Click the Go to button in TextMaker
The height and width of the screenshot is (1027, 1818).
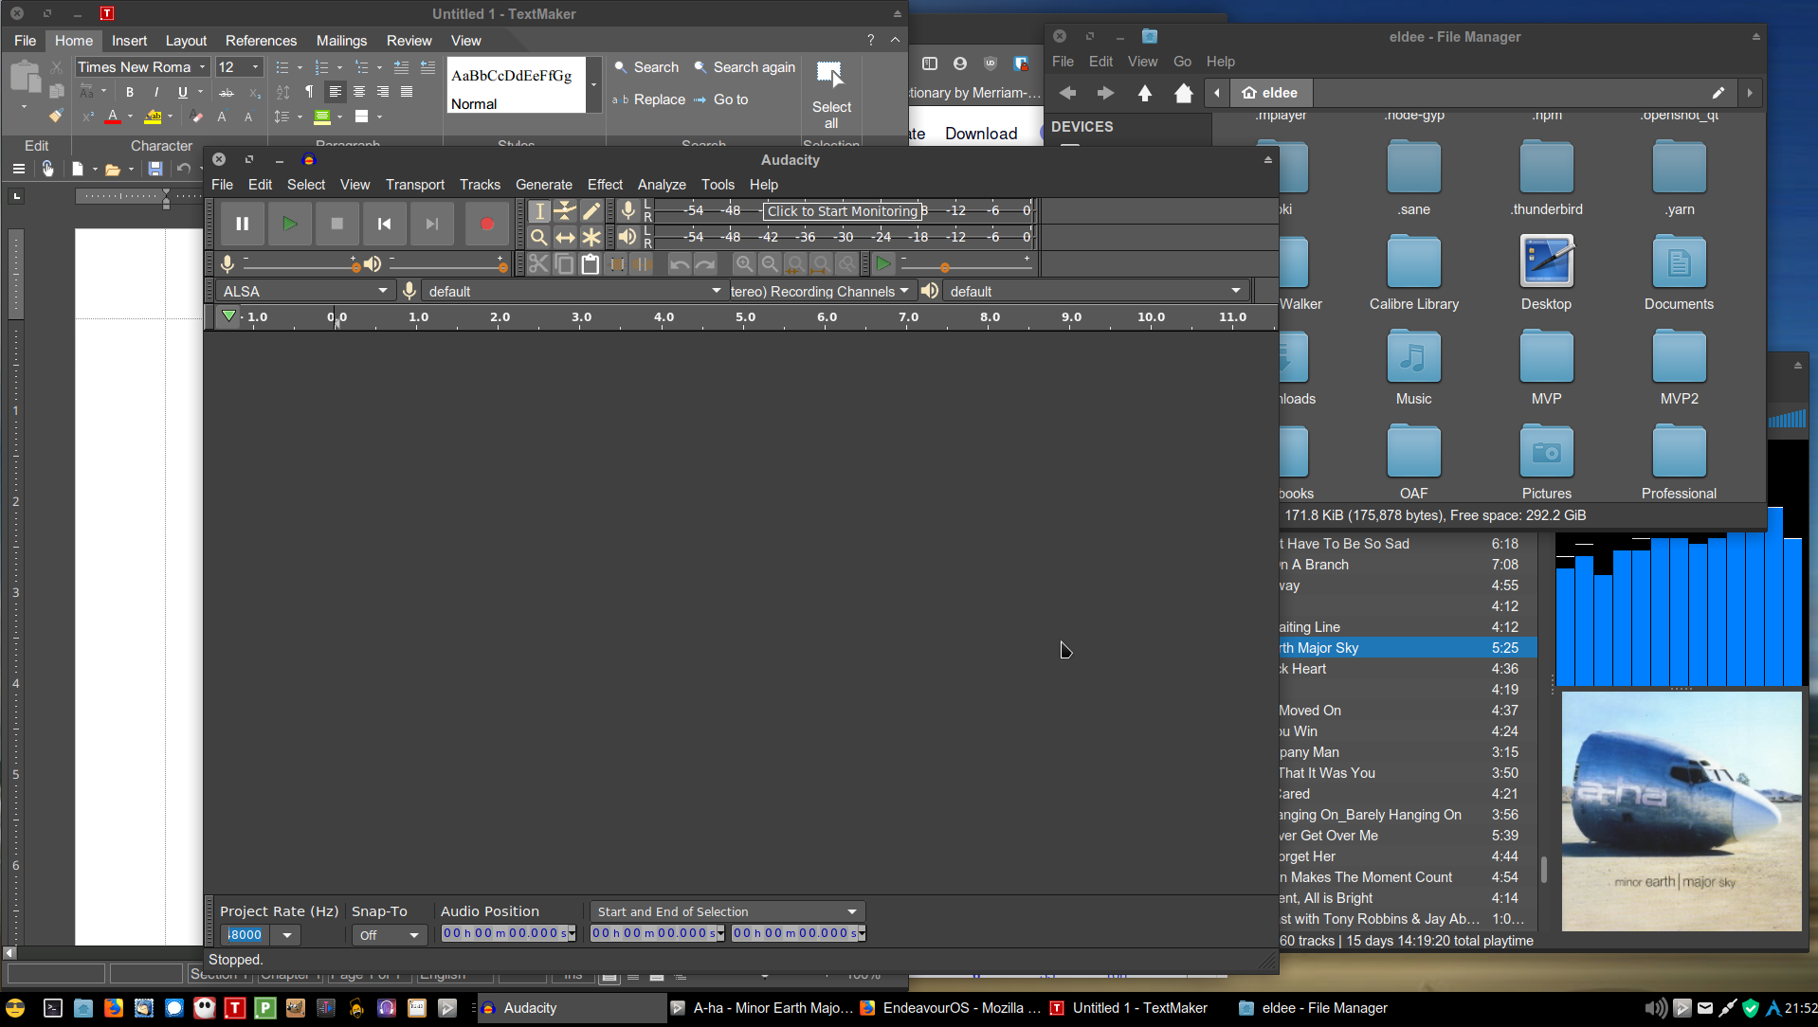[721, 99]
